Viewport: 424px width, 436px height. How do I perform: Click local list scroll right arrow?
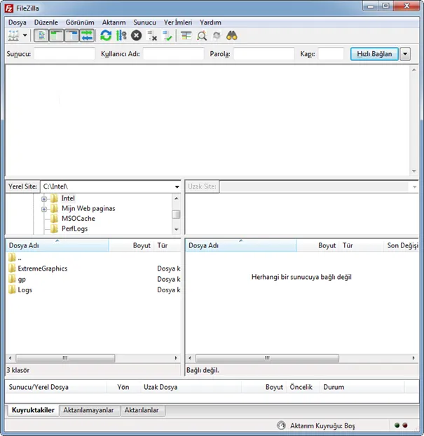[x=176, y=358]
